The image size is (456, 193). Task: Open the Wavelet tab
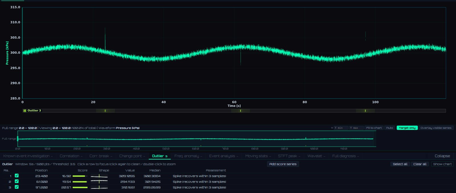316,156
